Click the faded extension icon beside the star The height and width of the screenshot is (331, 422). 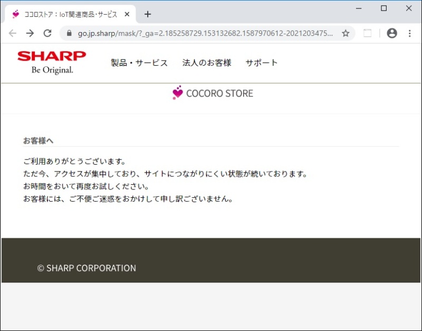(367, 33)
